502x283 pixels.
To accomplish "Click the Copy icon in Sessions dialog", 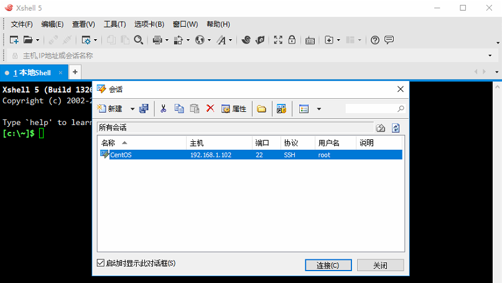I will click(179, 109).
